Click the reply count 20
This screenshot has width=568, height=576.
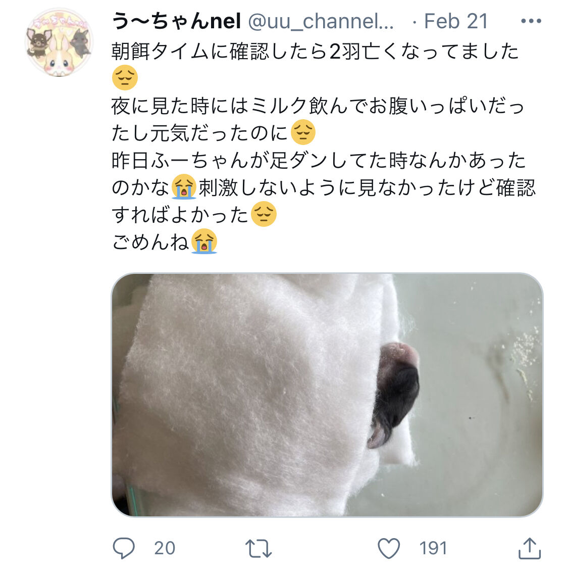165,548
